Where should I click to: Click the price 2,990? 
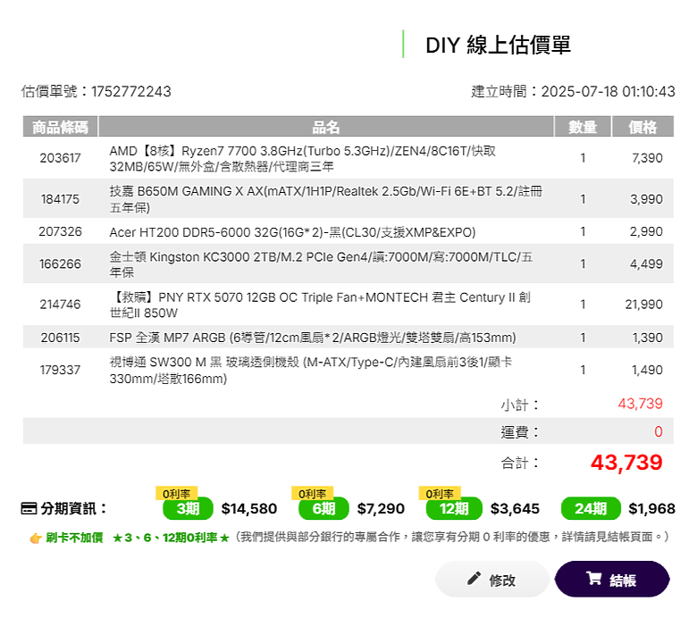(x=646, y=231)
